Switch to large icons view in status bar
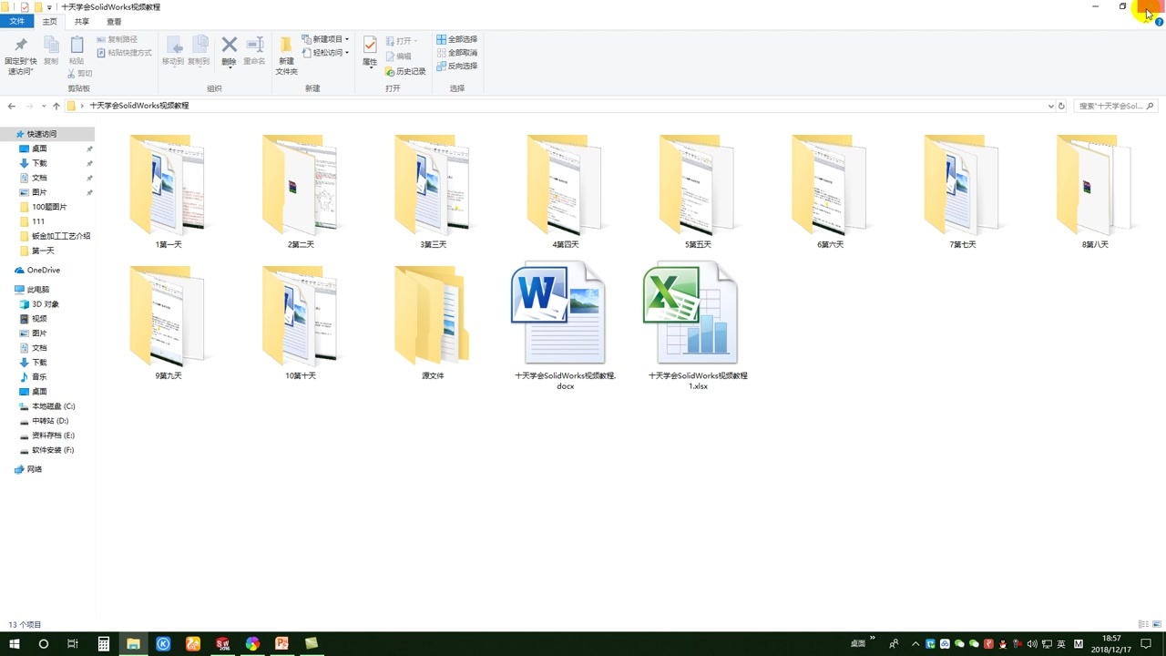The image size is (1166, 656). 1156,624
